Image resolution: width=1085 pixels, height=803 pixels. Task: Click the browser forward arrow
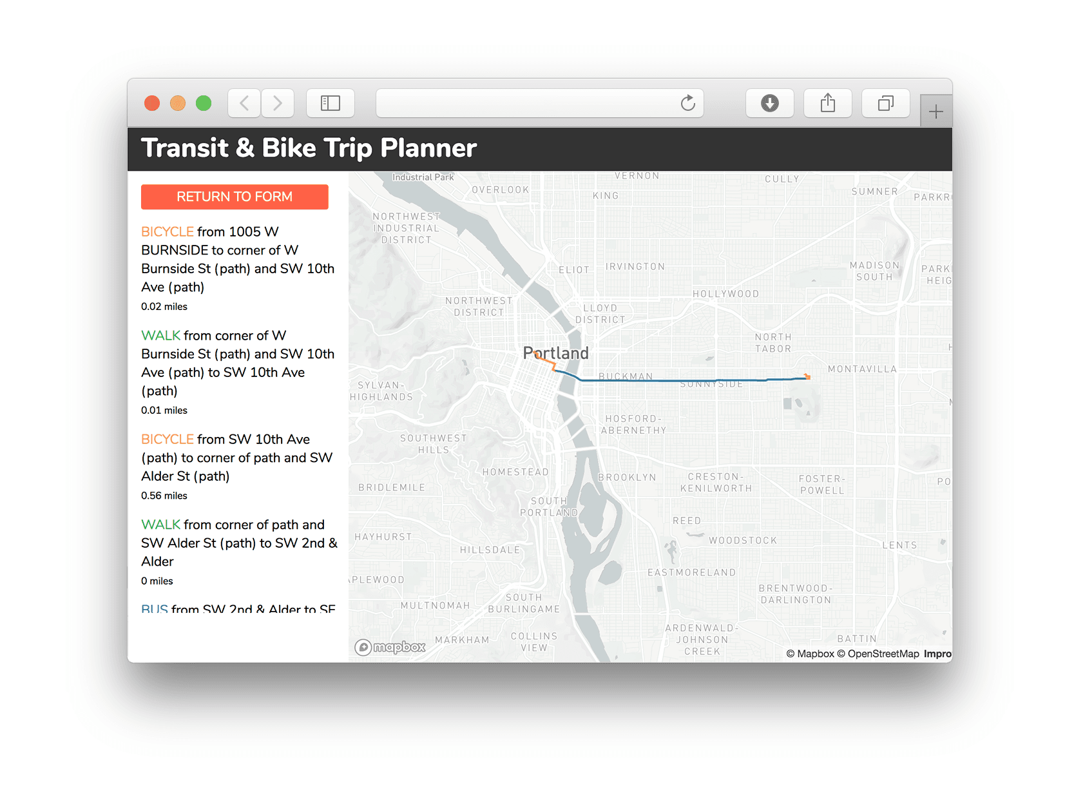point(278,103)
